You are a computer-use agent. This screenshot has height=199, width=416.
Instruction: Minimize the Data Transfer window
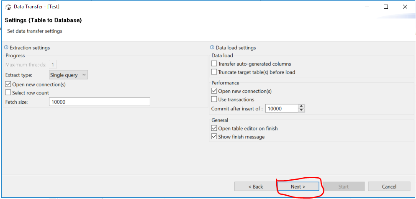tap(367, 7)
